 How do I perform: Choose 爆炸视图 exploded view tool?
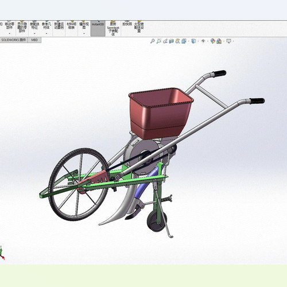click(x=84, y=25)
